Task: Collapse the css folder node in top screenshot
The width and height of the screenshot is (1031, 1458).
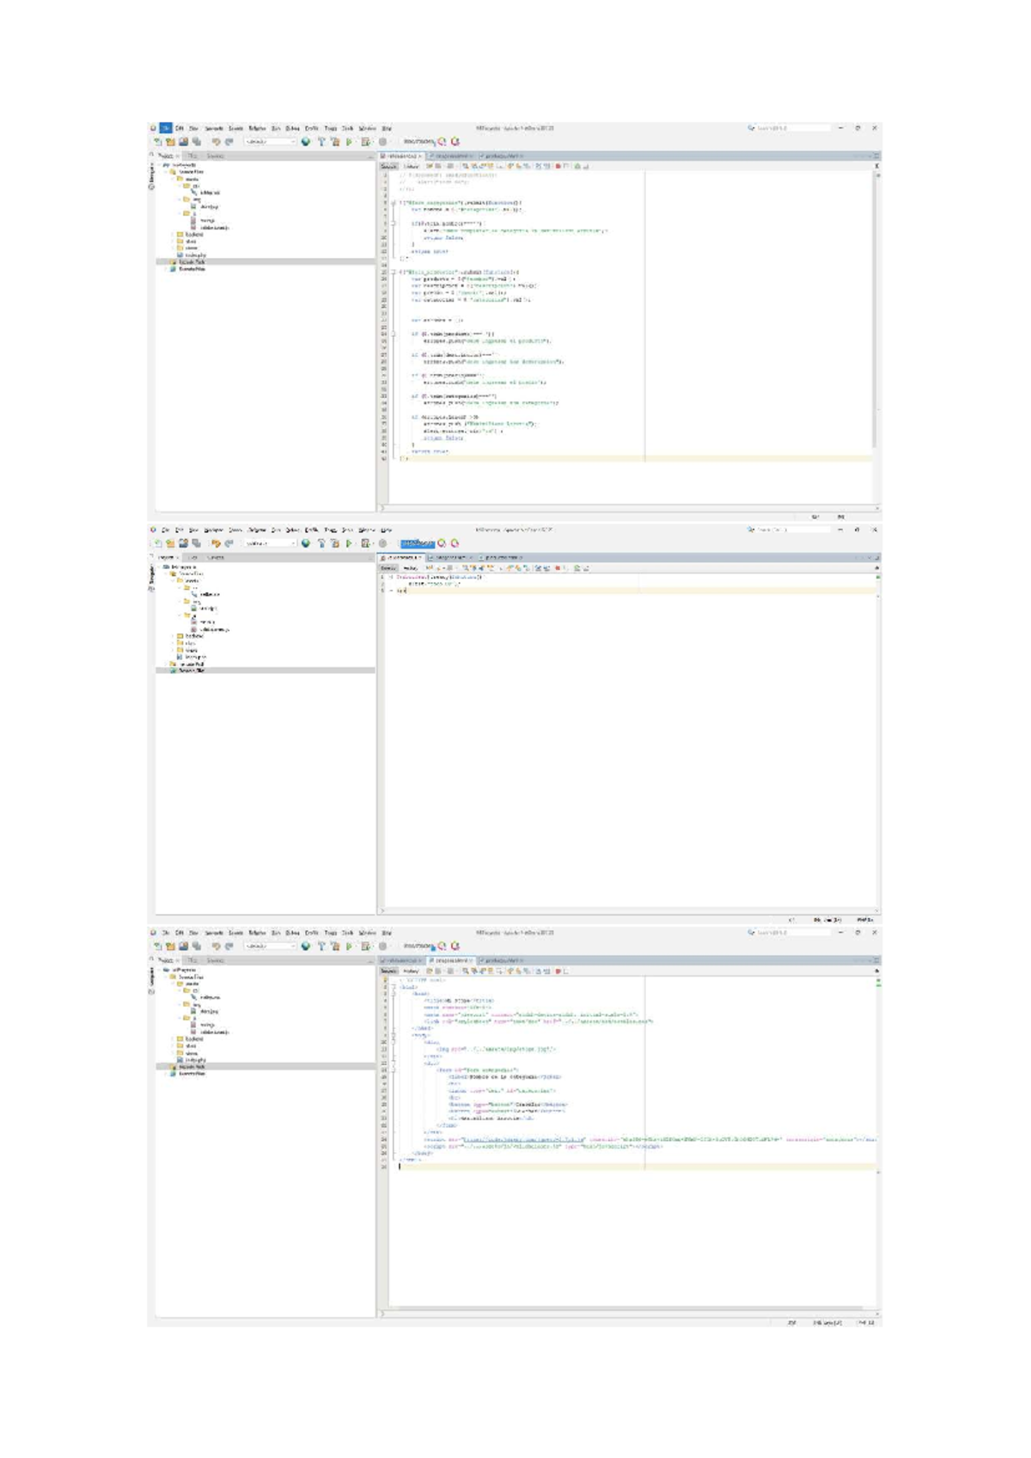Action: pyautogui.click(x=181, y=185)
